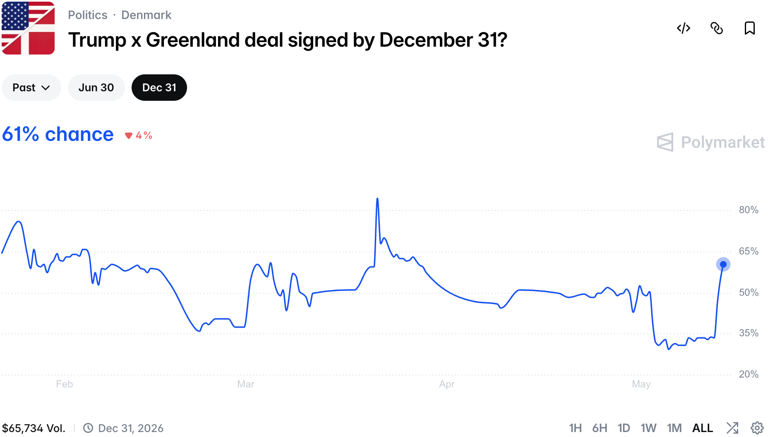Click the US-Denmark flag market thumbnail

coord(28,28)
